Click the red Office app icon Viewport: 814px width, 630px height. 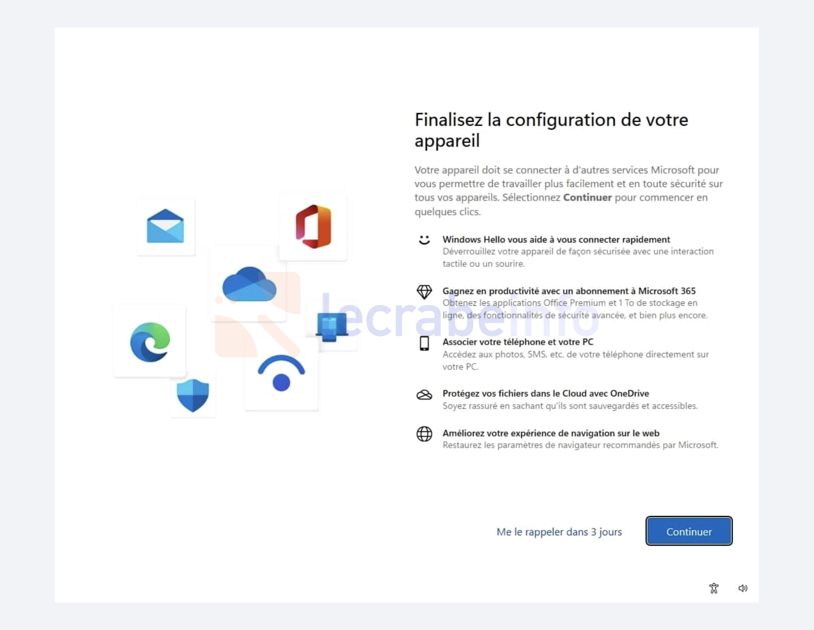coord(313,226)
